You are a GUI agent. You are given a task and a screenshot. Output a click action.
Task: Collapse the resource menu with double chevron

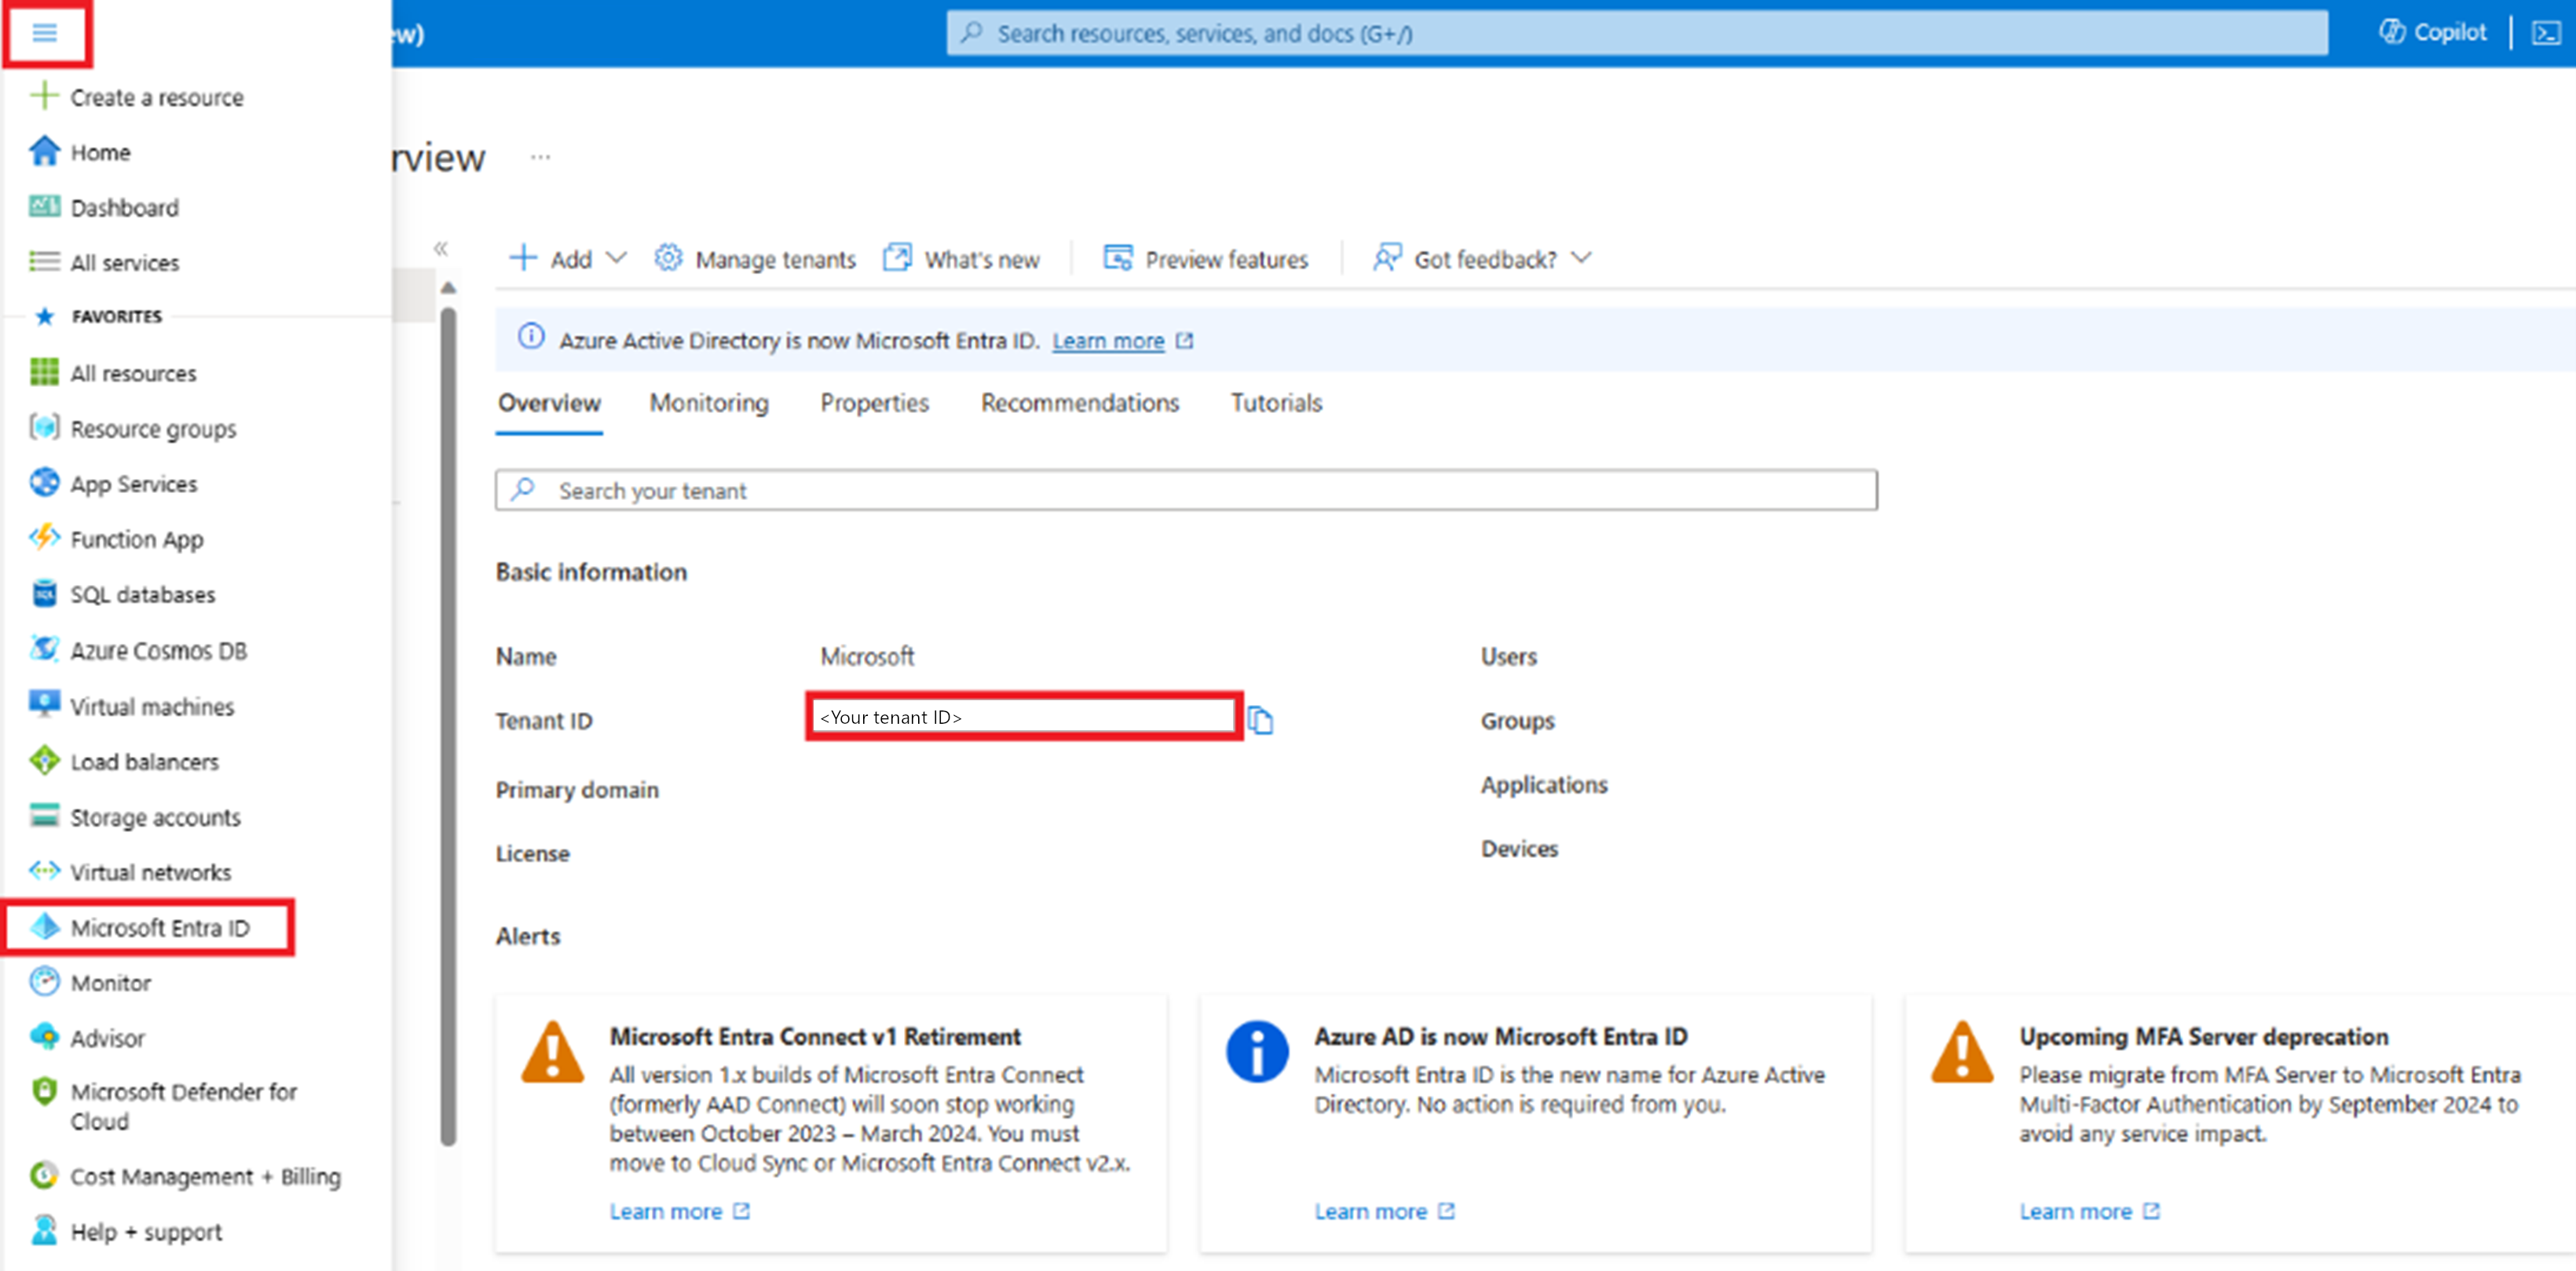(x=441, y=248)
